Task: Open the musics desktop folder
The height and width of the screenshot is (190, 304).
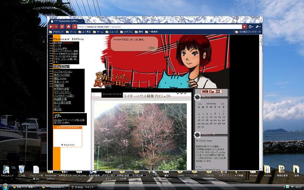Action: coord(267,171)
